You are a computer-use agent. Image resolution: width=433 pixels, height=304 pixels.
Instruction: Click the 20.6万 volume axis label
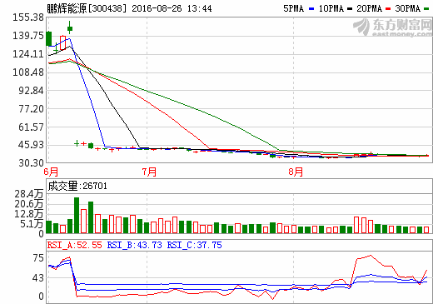[x=29, y=204]
